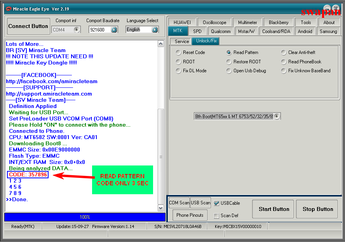Open the Tools tab
This screenshot has width=345, height=242.
(x=306, y=22)
